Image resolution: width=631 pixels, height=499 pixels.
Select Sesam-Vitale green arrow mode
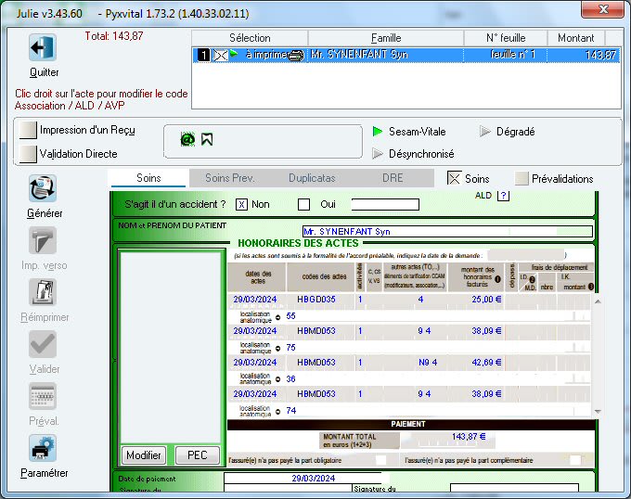pyautogui.click(x=378, y=132)
